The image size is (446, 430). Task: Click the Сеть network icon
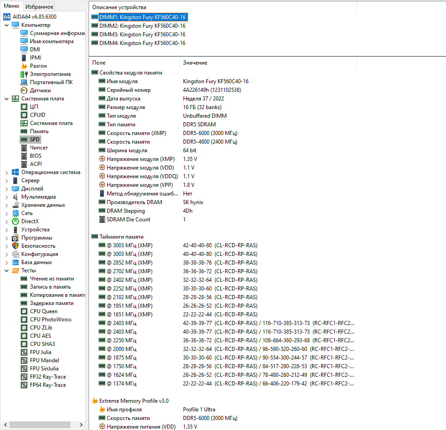click(x=15, y=213)
